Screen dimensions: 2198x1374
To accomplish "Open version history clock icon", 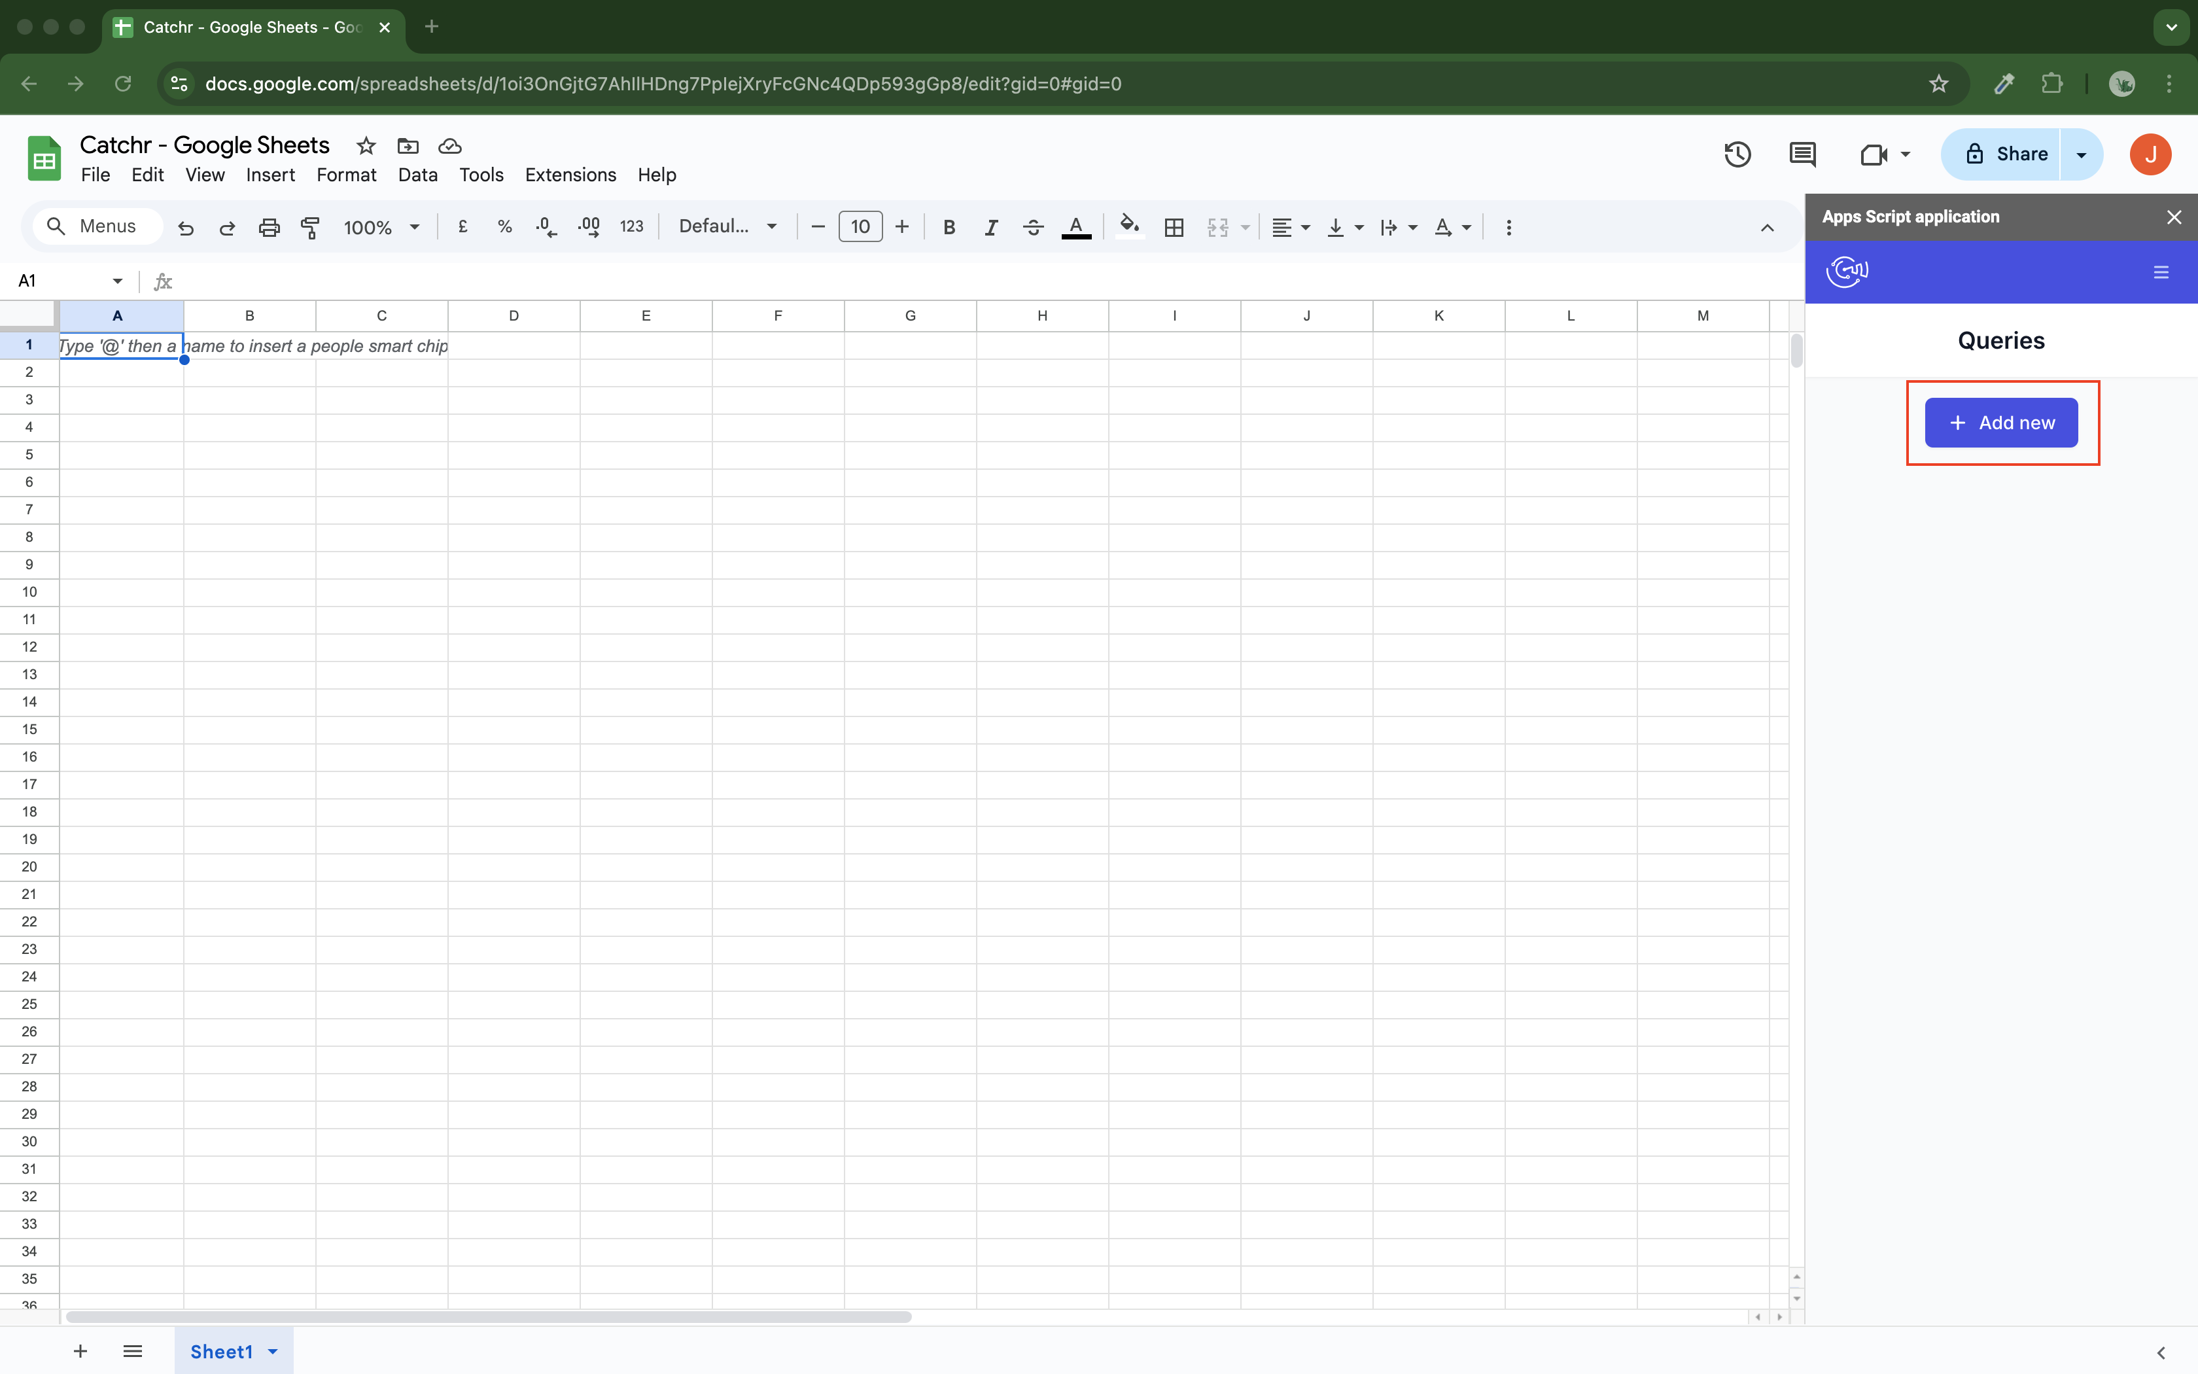I will pos(1737,154).
